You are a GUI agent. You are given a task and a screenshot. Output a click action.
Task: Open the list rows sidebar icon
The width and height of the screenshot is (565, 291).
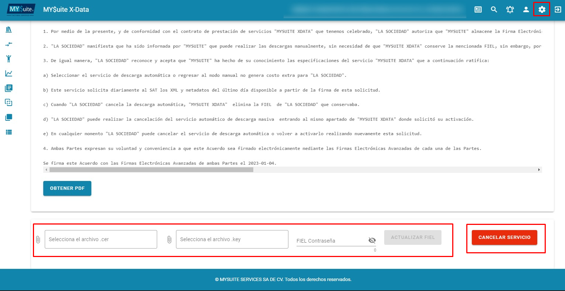pyautogui.click(x=9, y=132)
